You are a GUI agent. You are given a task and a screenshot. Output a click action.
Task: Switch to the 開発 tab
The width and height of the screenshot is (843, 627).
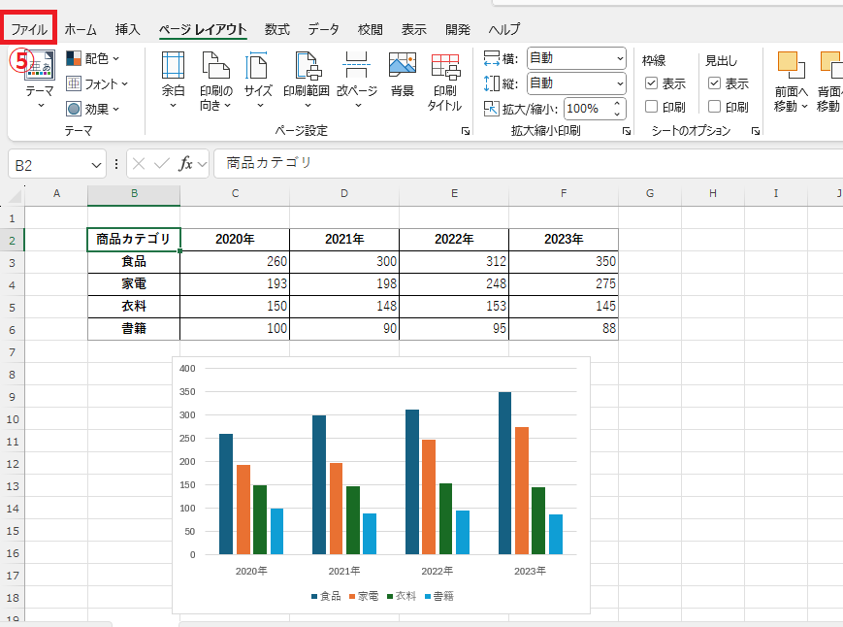(x=458, y=29)
